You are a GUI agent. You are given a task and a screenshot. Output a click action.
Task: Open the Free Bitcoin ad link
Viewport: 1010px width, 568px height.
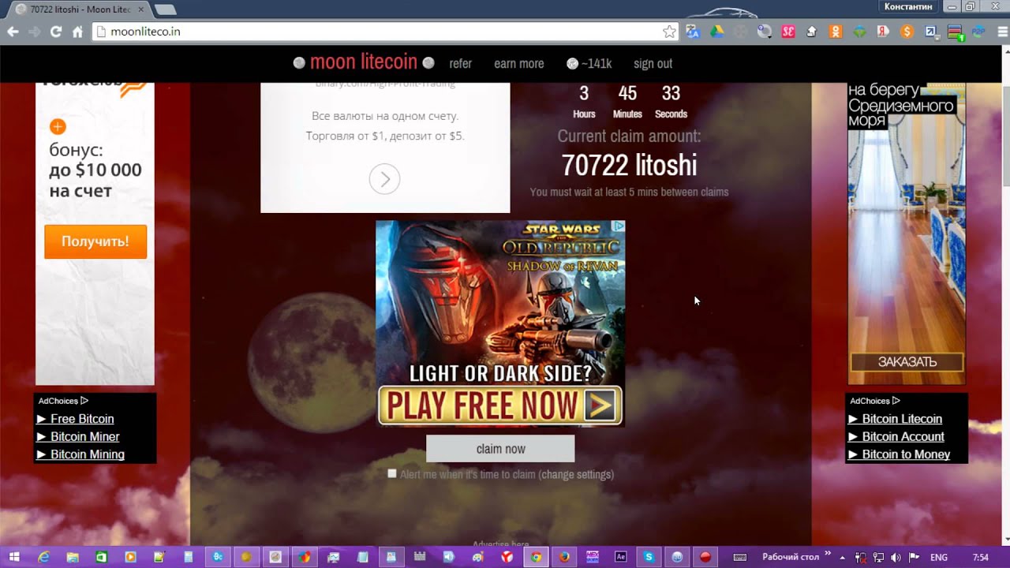82,419
